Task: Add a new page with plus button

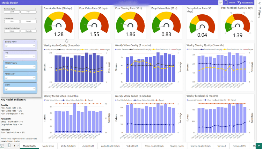Action: coord(259,146)
